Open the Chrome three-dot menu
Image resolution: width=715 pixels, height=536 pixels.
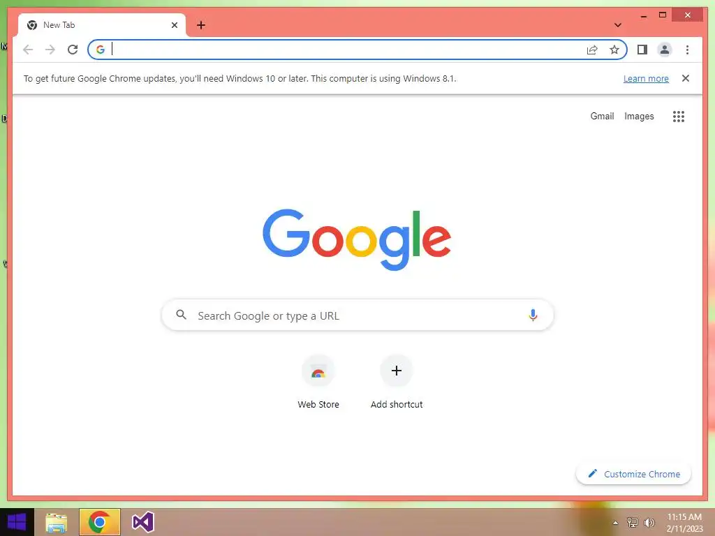click(x=687, y=50)
